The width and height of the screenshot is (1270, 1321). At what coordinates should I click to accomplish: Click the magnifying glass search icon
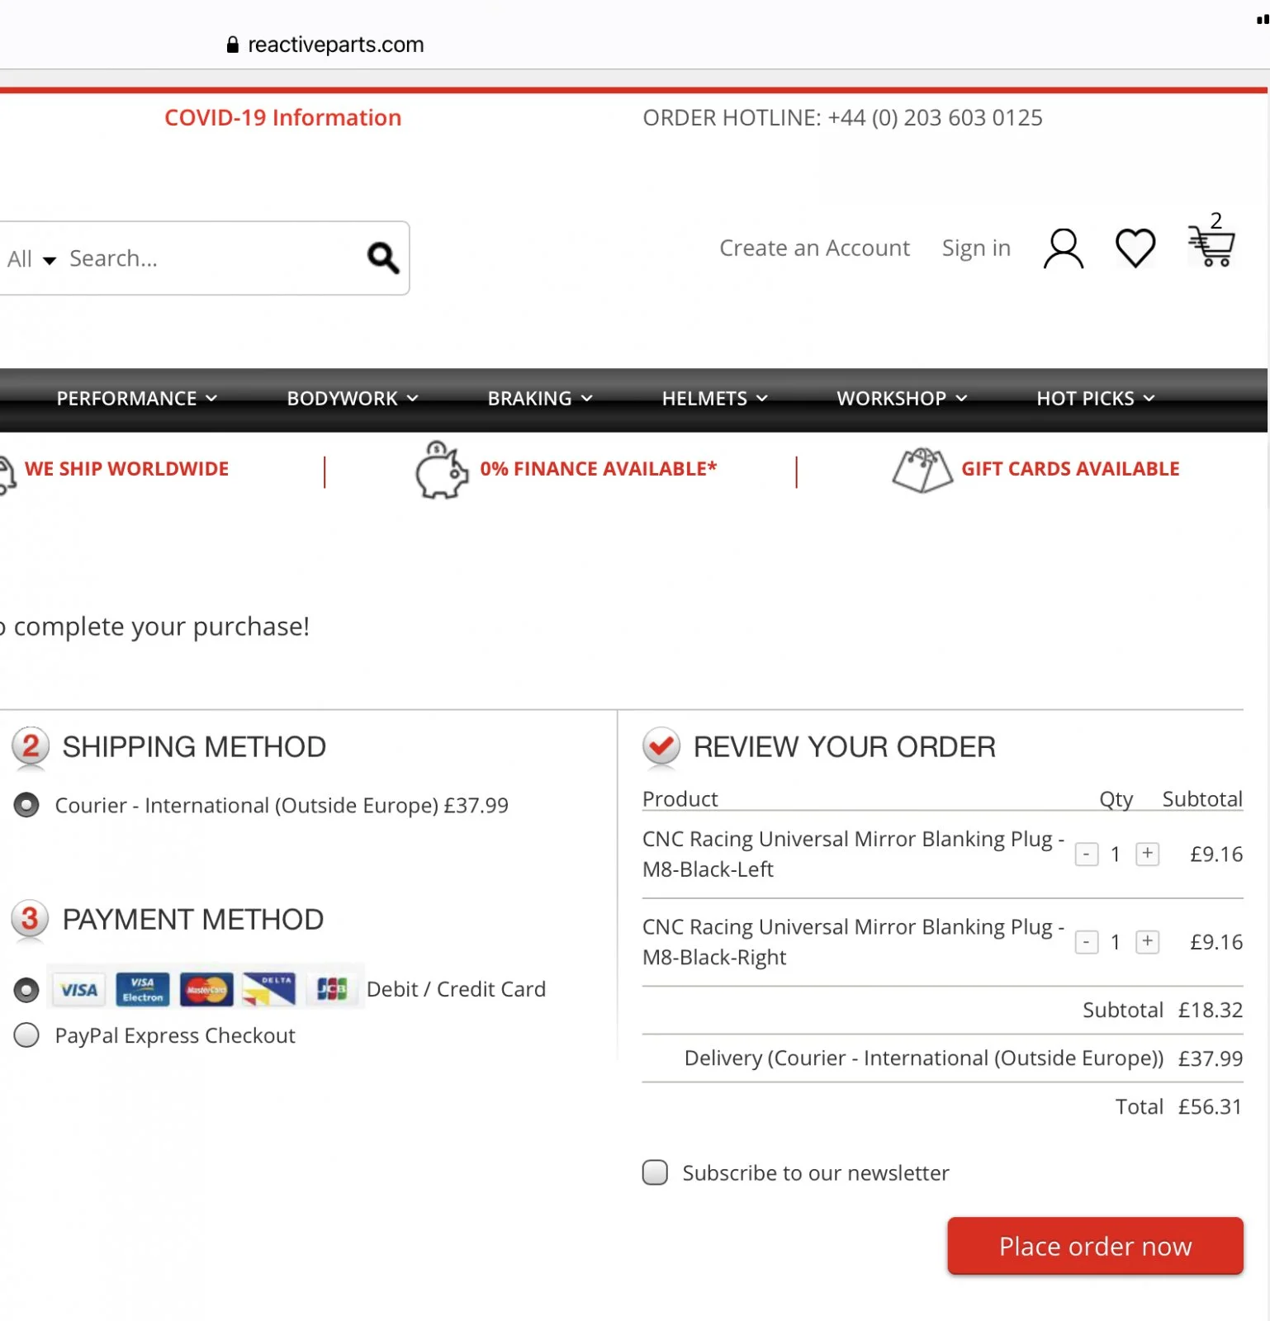click(x=383, y=258)
